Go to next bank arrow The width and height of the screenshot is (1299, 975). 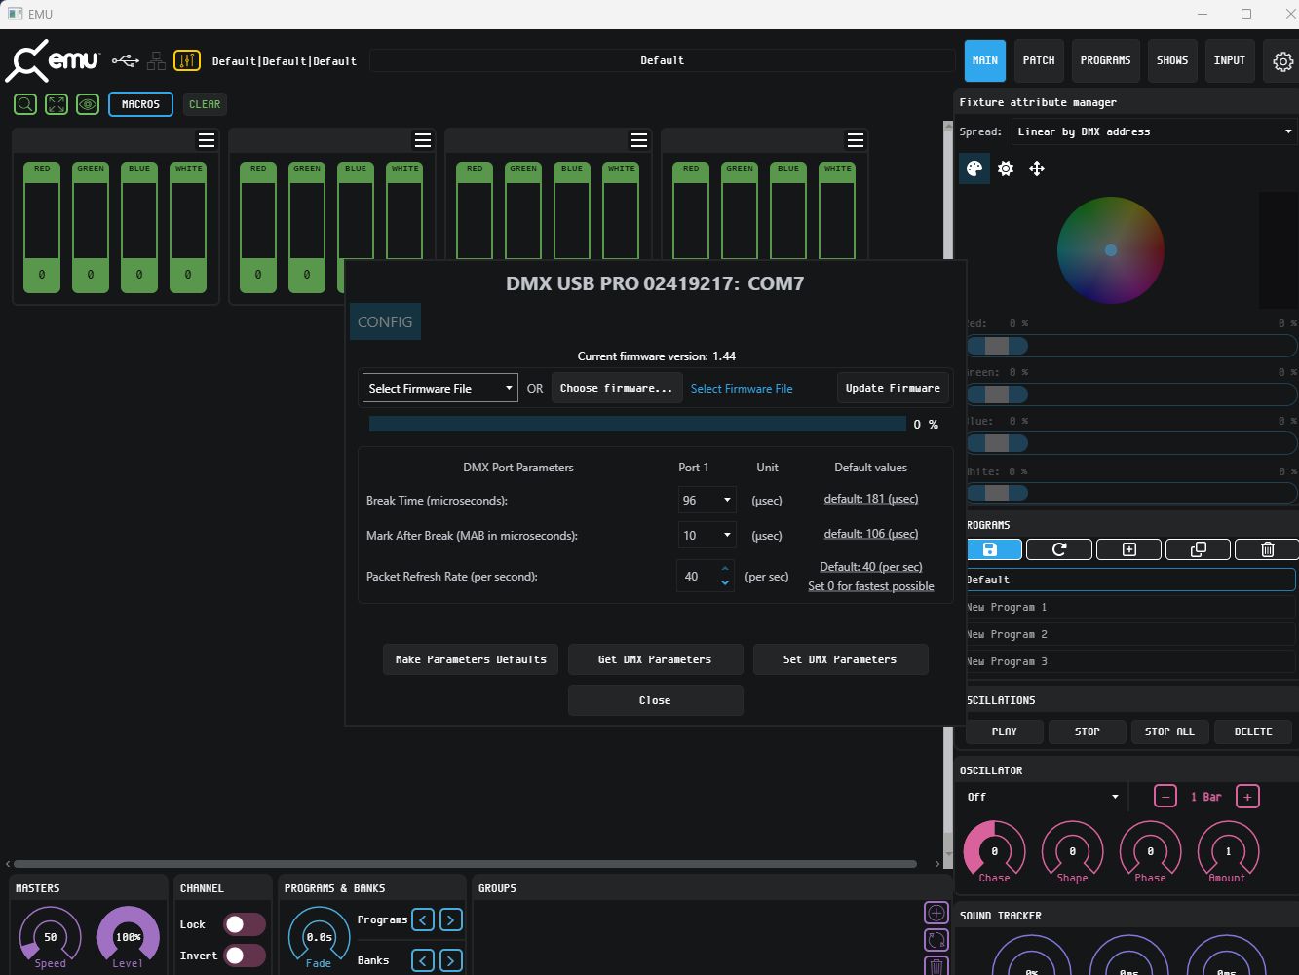450,960
